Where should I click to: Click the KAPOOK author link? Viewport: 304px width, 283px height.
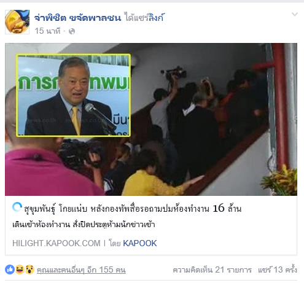click(140, 243)
